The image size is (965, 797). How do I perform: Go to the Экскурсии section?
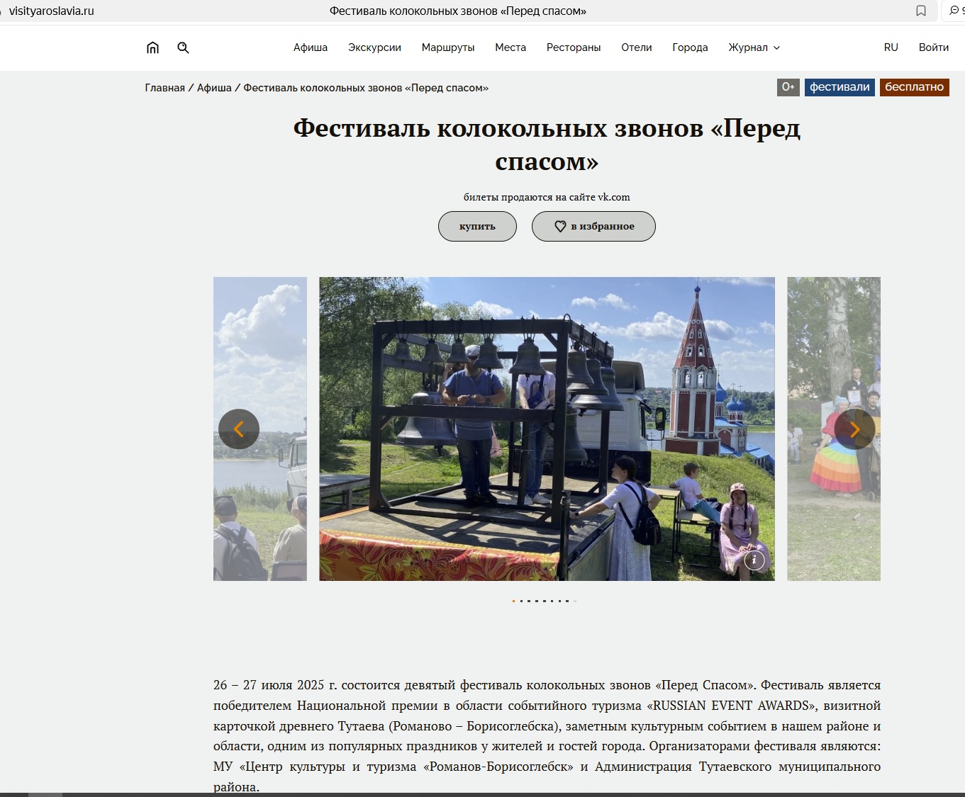(x=374, y=47)
